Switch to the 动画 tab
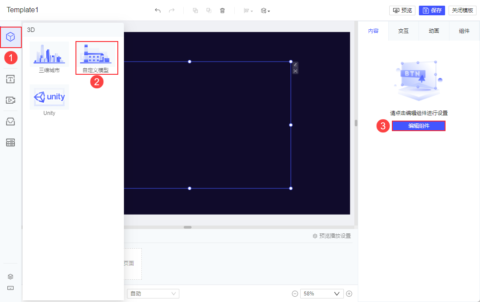The image size is (480, 302). [434, 31]
